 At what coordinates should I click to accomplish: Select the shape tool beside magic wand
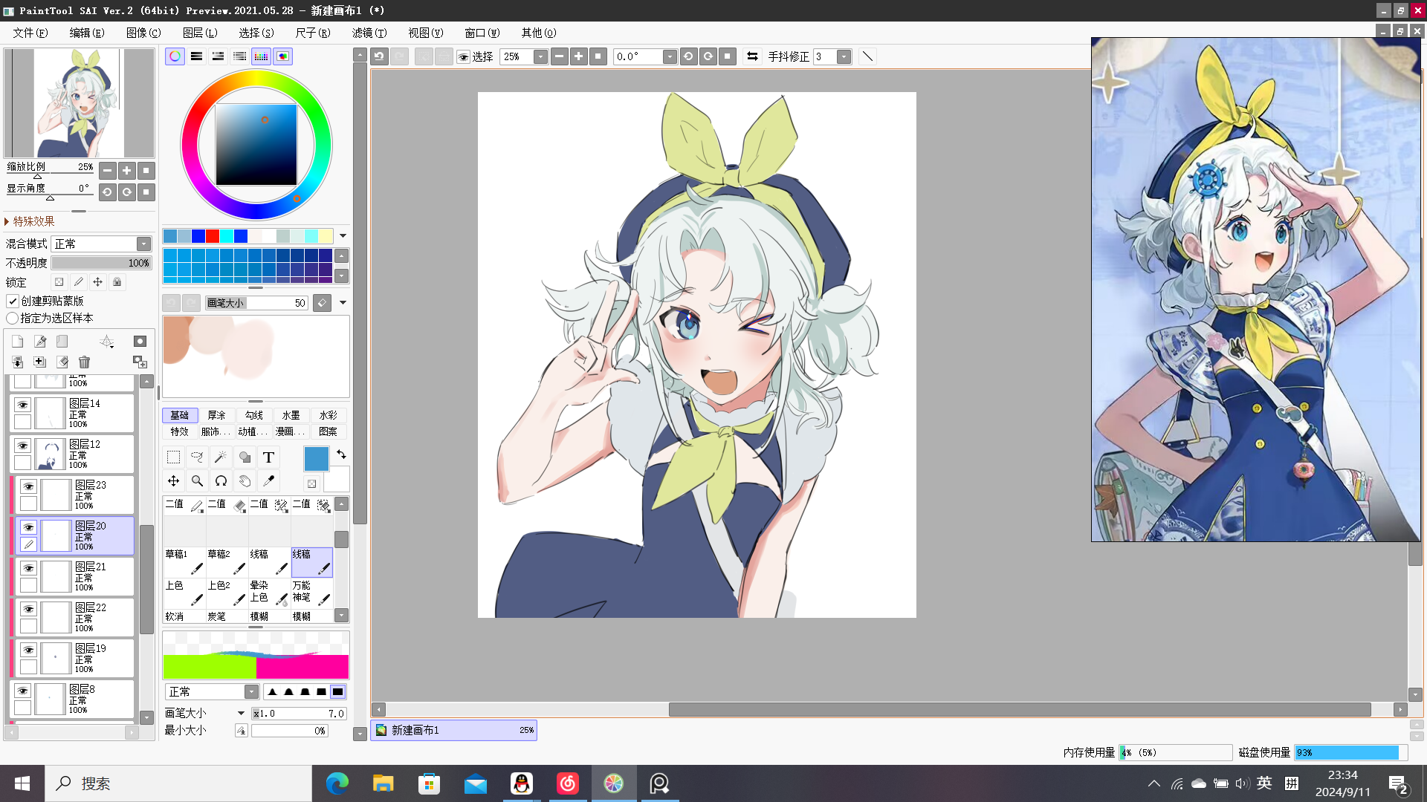click(x=245, y=457)
